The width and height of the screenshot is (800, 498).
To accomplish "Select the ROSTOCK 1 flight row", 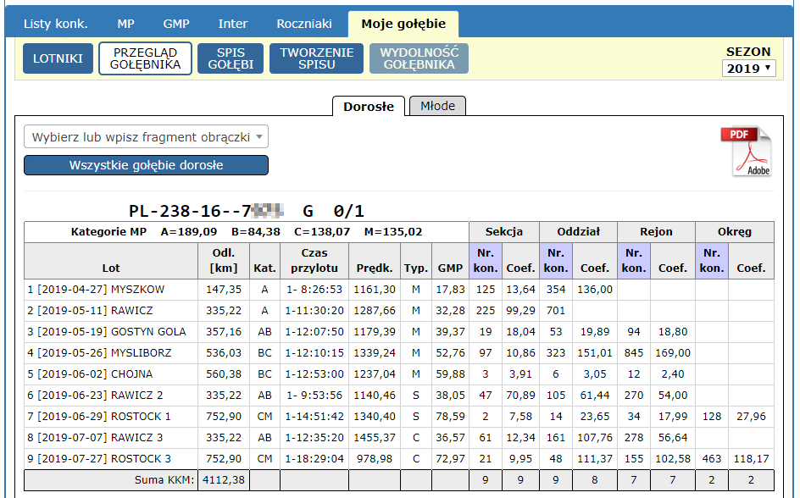I will (110, 416).
